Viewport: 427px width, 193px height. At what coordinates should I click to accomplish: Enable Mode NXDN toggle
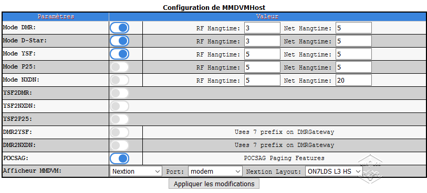pos(120,80)
